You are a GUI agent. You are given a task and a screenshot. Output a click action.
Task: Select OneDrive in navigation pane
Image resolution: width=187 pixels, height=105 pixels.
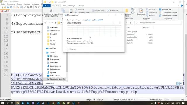[51, 48]
